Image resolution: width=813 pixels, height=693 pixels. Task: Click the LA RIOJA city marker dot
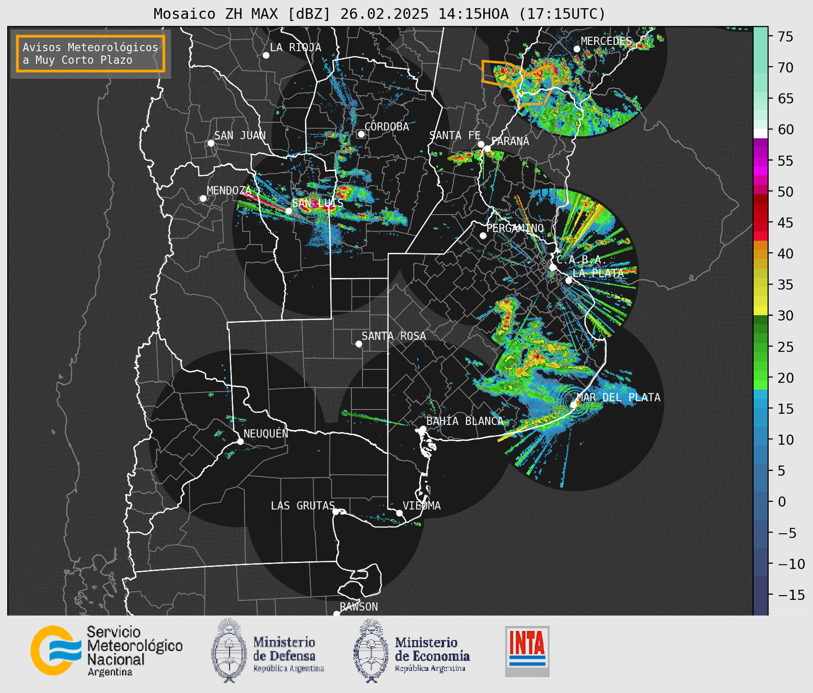tap(266, 55)
